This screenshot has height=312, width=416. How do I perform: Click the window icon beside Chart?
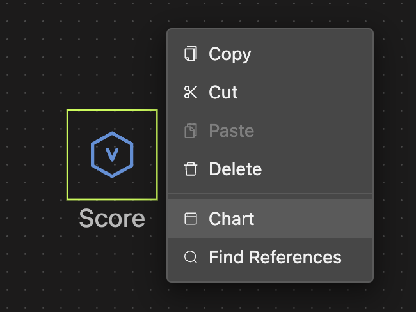[x=190, y=219]
